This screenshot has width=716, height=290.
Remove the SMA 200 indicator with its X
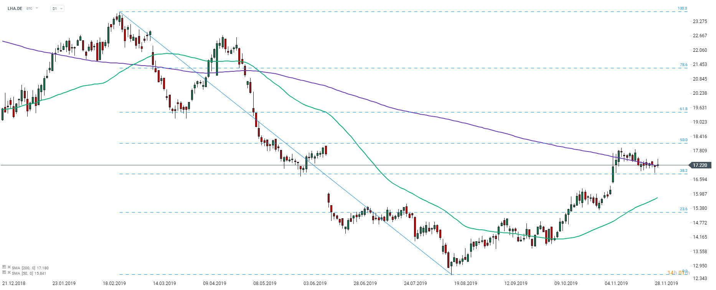coord(9,267)
